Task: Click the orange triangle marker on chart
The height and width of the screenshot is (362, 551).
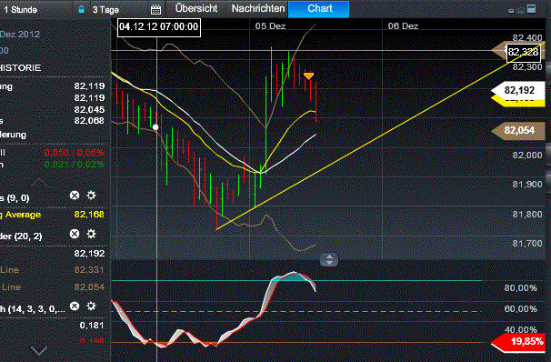Action: click(x=308, y=75)
